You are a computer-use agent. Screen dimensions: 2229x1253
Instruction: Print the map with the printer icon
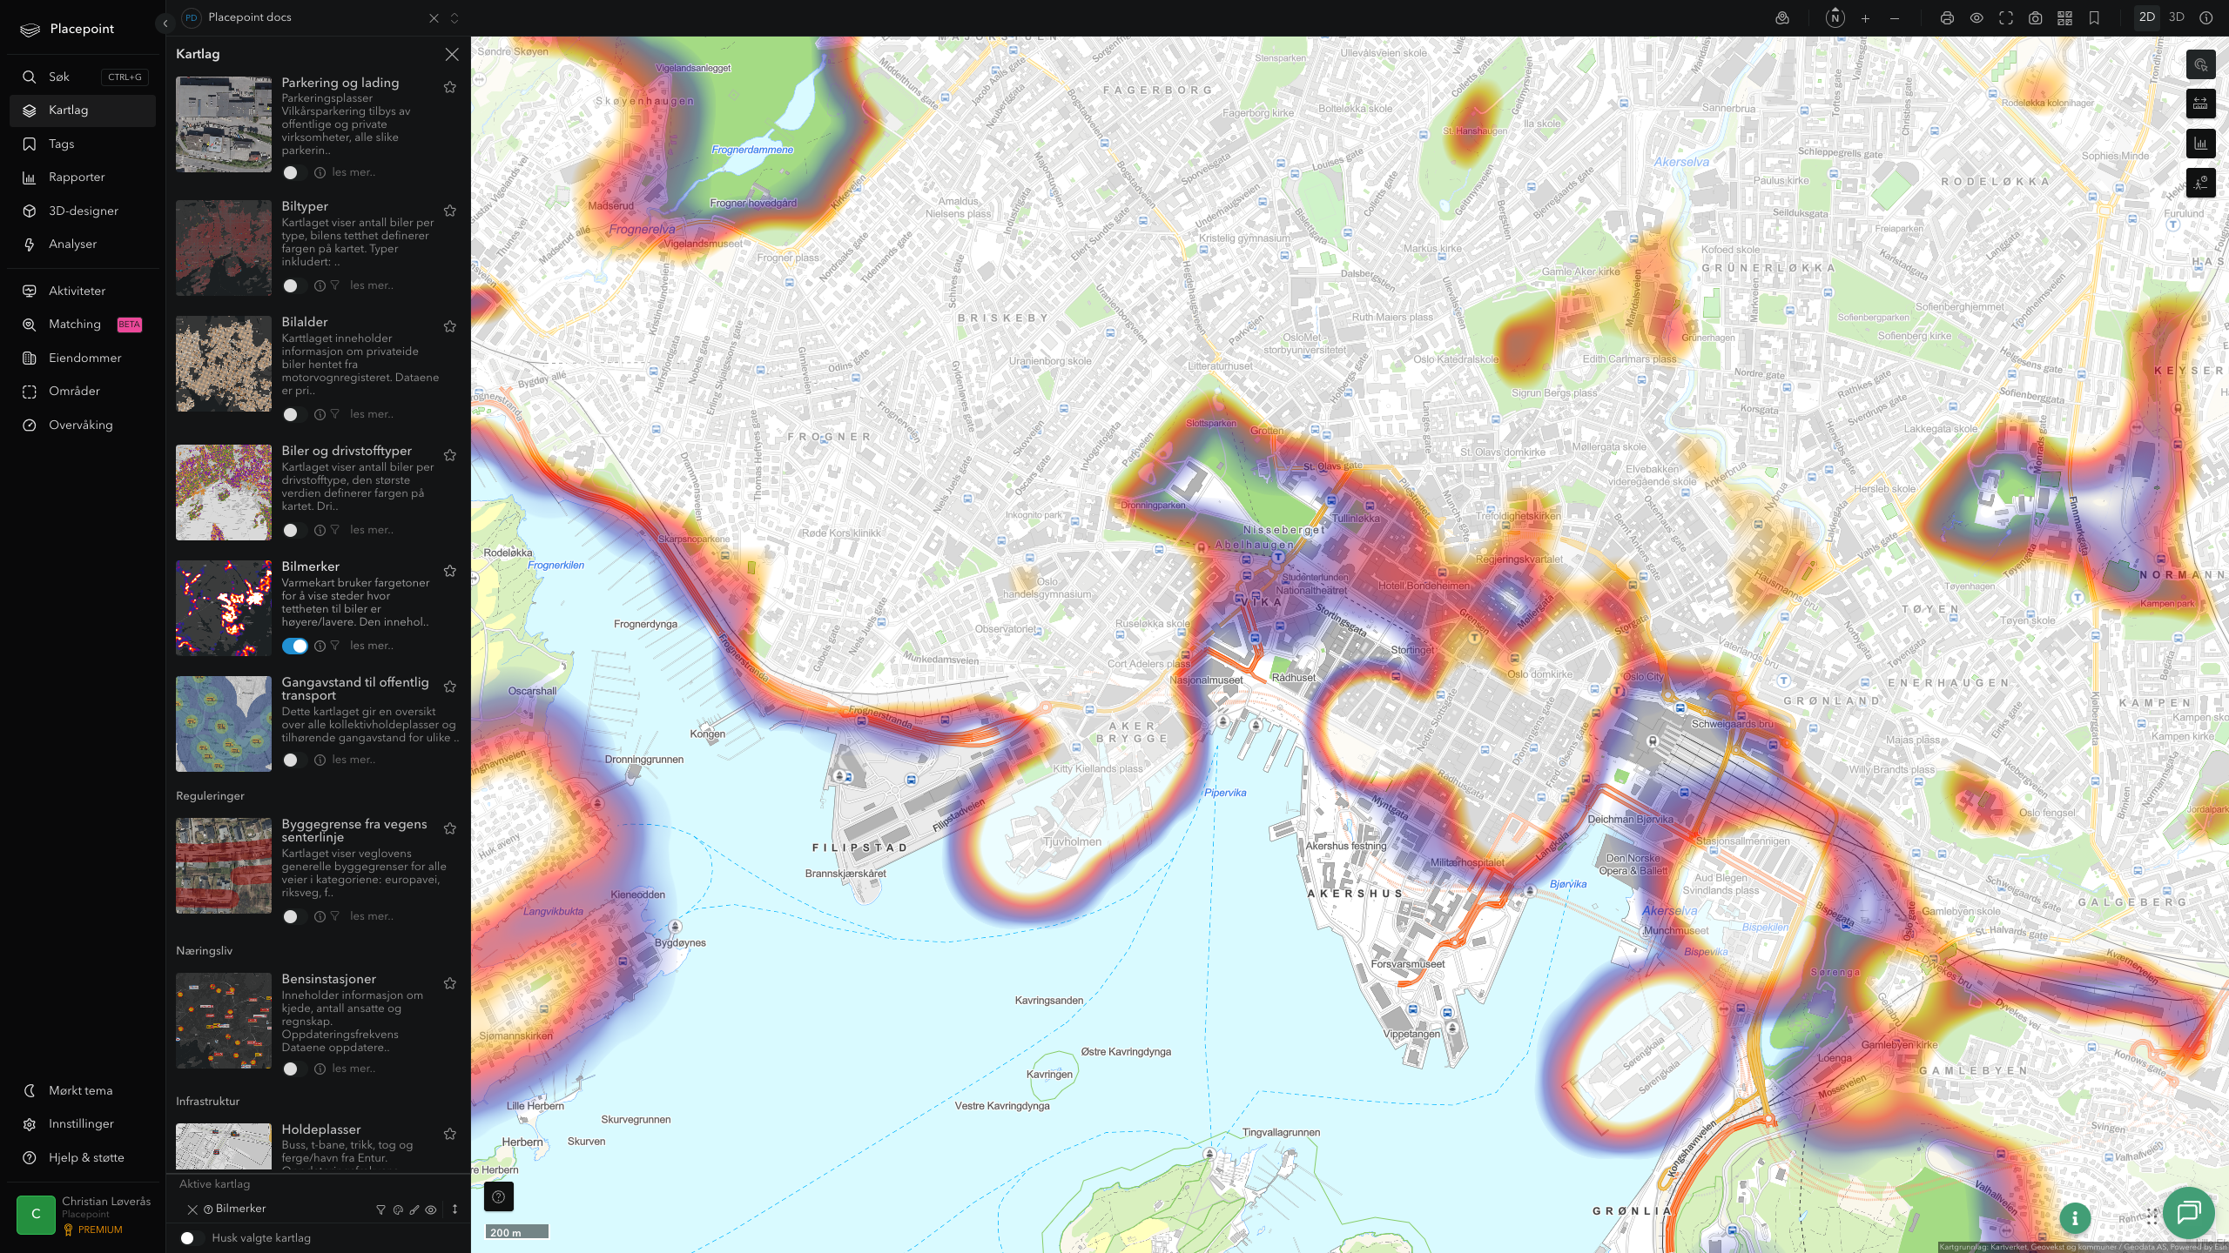click(x=1947, y=18)
